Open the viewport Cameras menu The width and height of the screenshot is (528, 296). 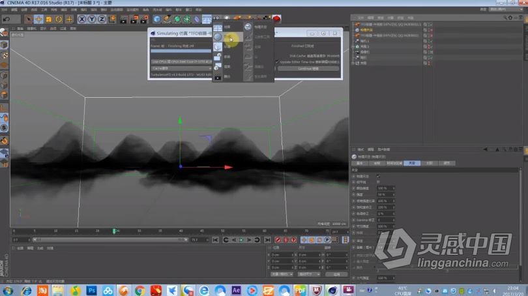tap(32, 29)
